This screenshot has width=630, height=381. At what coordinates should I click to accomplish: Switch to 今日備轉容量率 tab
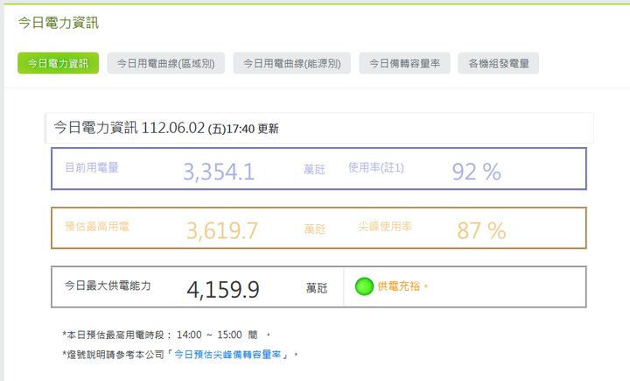click(404, 63)
